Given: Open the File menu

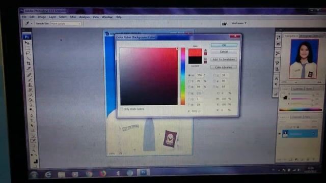Looking at the screenshot, I should 24,17.
